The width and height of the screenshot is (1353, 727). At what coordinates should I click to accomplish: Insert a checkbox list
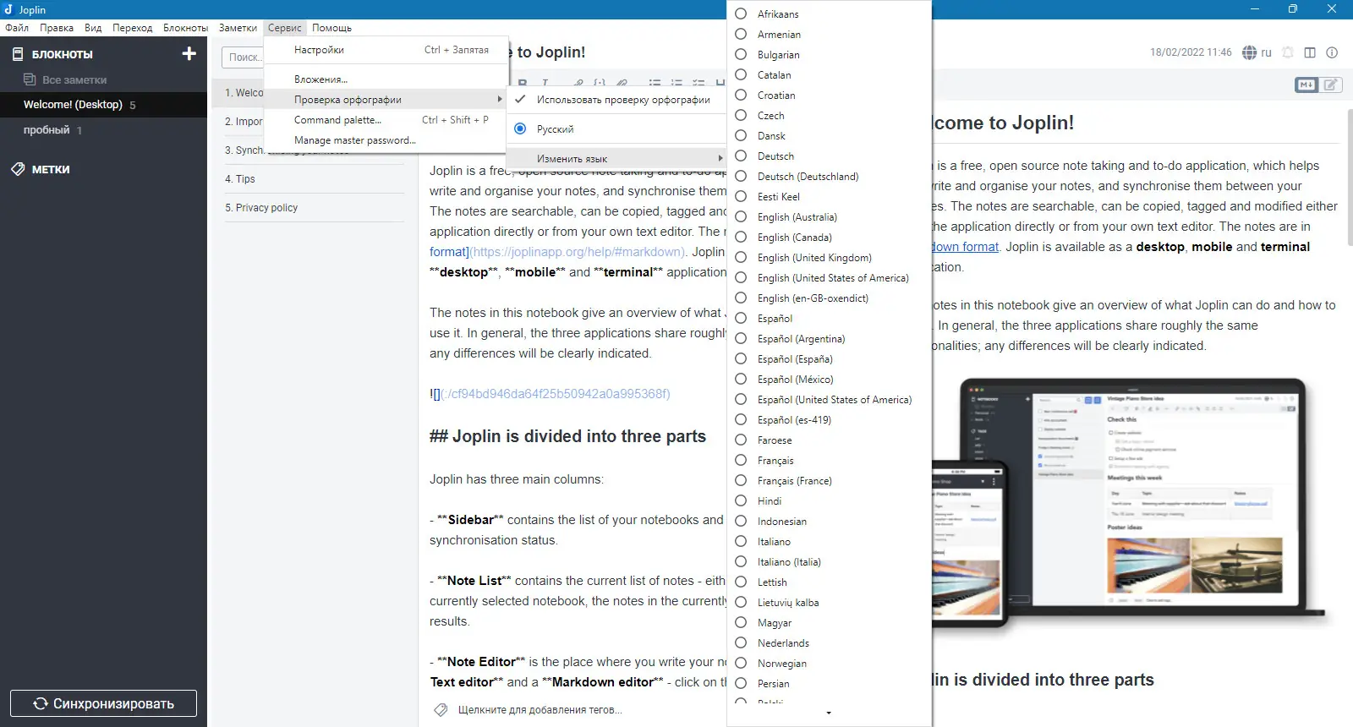coord(698,84)
